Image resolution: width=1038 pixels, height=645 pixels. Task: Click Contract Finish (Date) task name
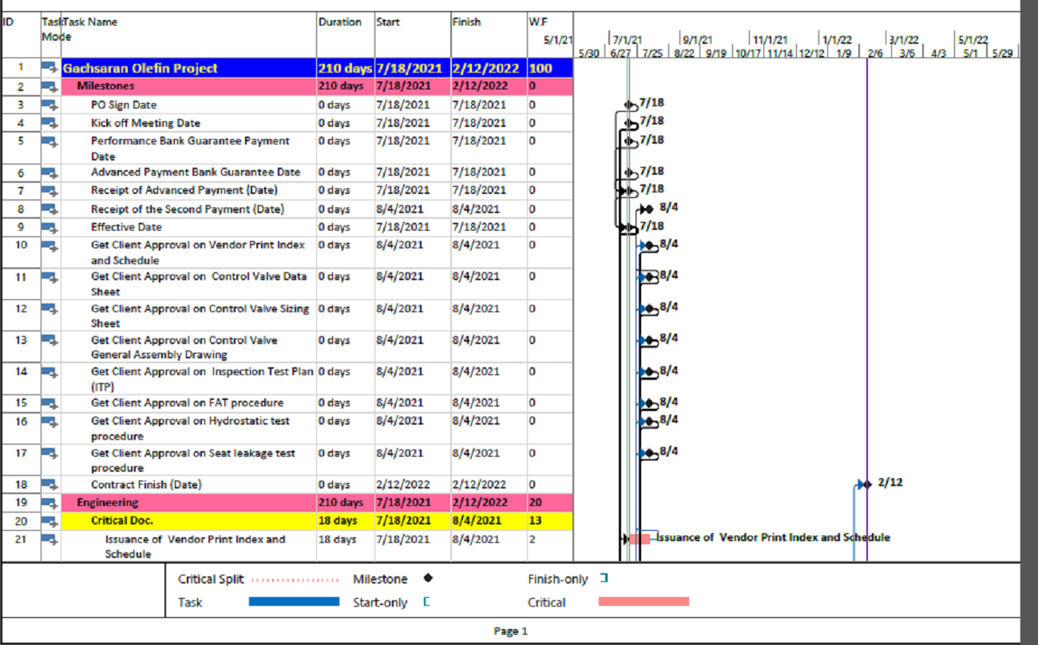[x=146, y=485]
